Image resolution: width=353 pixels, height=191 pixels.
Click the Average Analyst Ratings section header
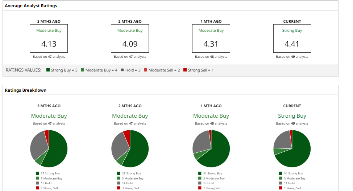click(x=31, y=6)
